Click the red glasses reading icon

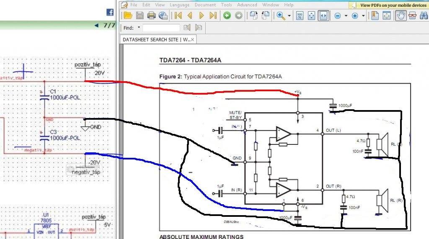click(412, 15)
